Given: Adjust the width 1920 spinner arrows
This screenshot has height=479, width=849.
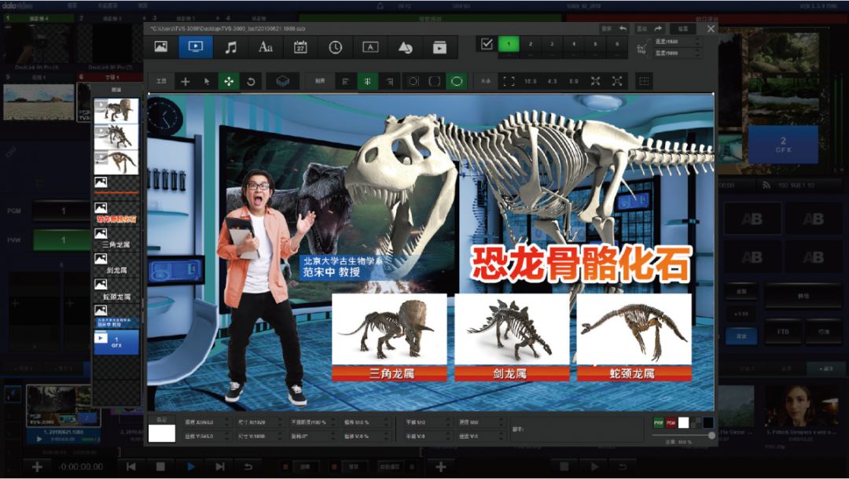Looking at the screenshot, I should pos(697,41).
